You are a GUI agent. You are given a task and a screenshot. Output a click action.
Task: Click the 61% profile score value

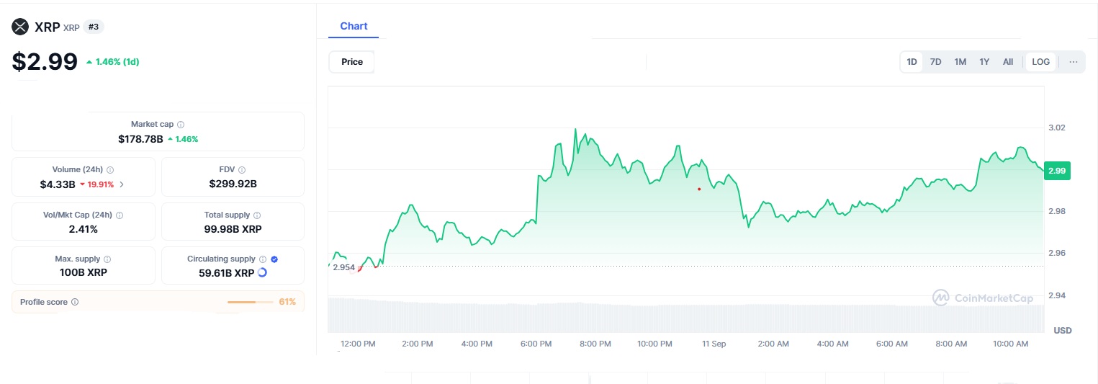tap(287, 302)
